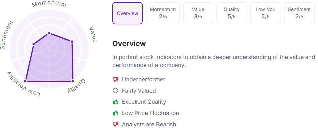318x128 pixels.
Task: Switch to the Value 3/5 tab
Action: (198, 13)
